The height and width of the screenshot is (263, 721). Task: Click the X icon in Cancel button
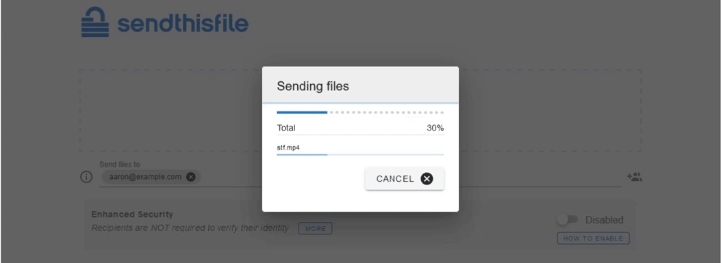tap(427, 178)
